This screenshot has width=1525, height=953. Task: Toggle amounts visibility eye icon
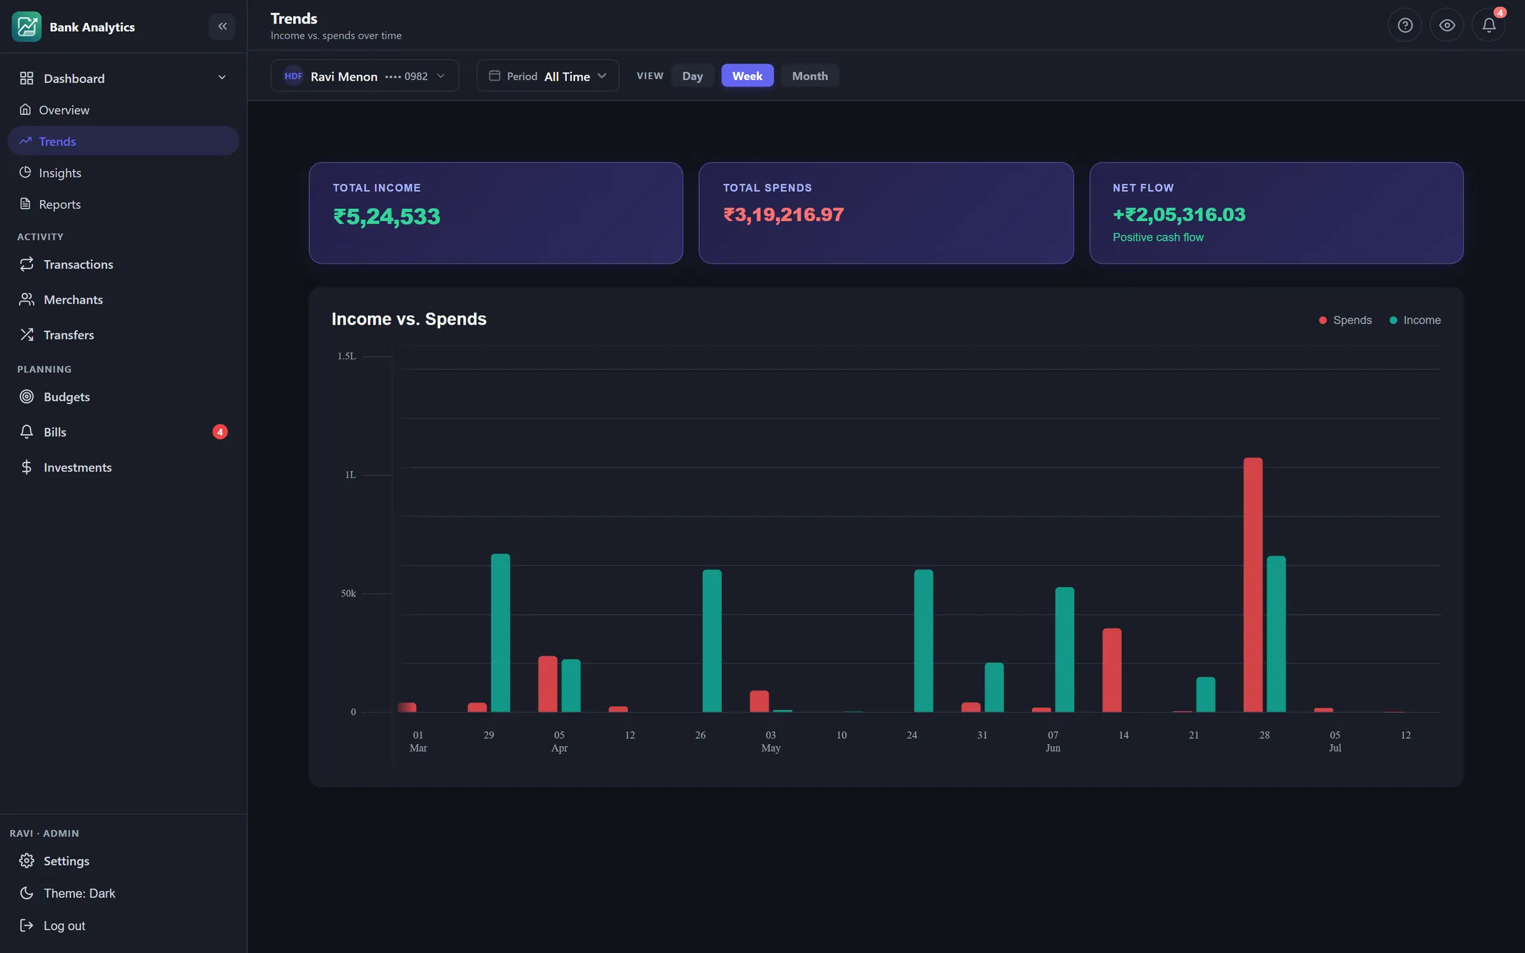click(1447, 25)
